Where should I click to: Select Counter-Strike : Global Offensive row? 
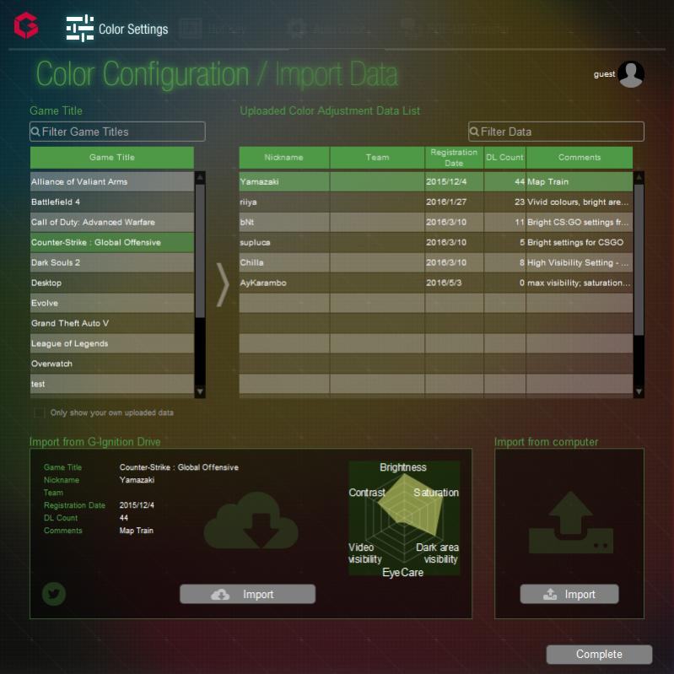point(111,242)
